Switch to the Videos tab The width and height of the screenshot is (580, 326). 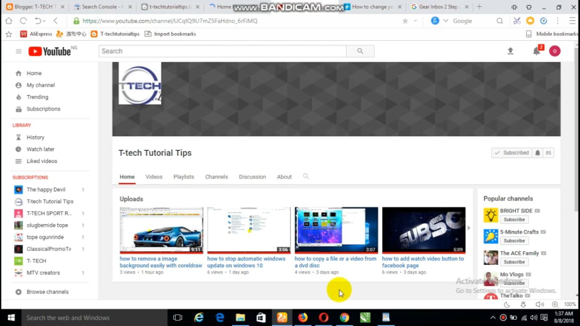click(x=154, y=177)
